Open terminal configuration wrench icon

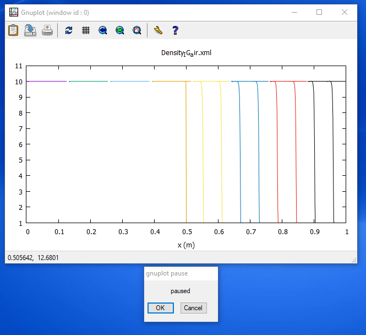click(159, 30)
